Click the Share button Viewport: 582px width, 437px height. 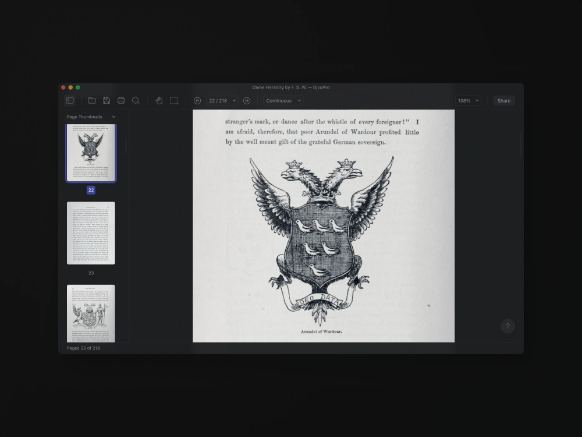[x=503, y=101]
